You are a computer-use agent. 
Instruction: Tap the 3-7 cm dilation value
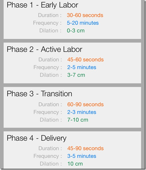click(76, 75)
